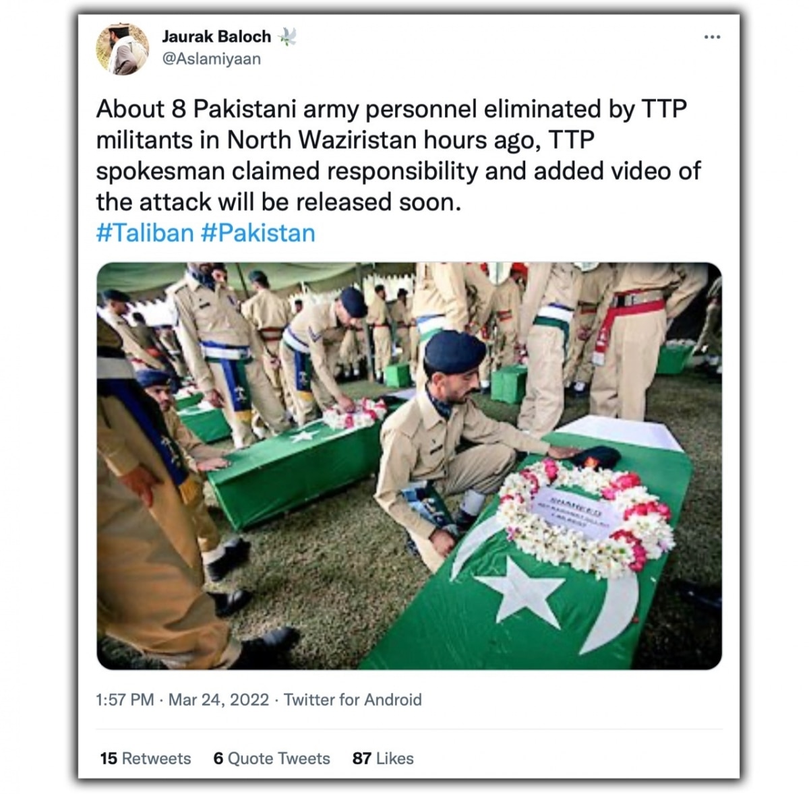The height and width of the screenshot is (794, 809).
Task: Click the dove emoji beside the name
Action: [287, 36]
